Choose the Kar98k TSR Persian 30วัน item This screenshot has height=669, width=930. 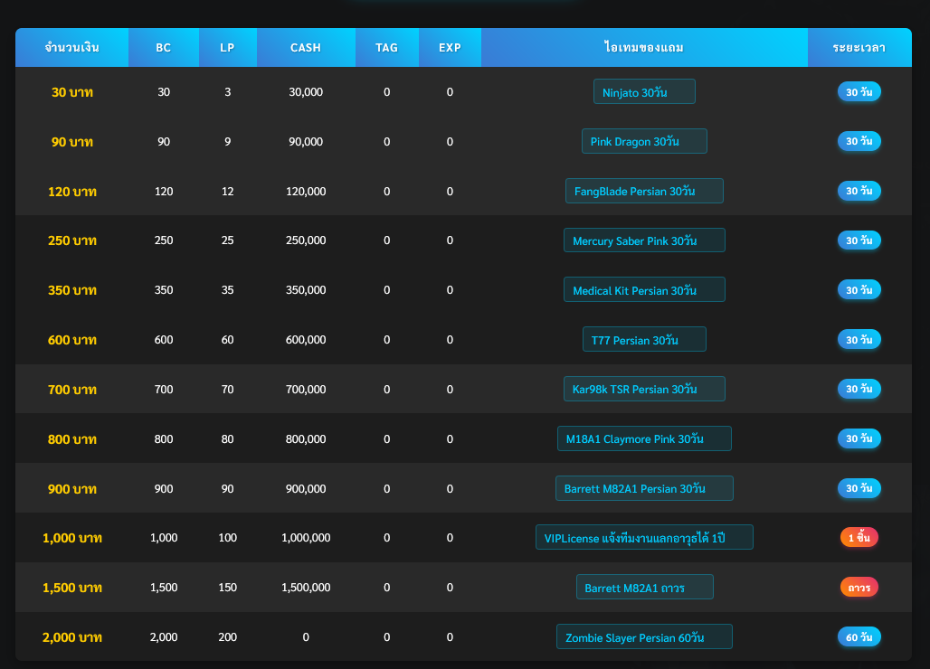644,390
